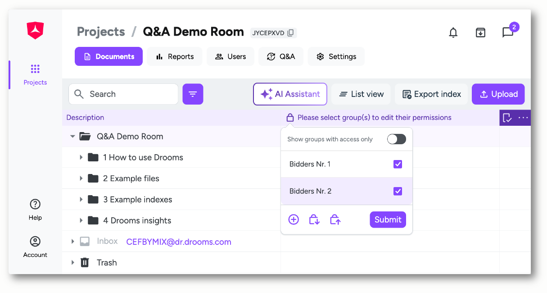The height and width of the screenshot is (293, 547).
Task: Switch to the Settings tab
Action: click(x=336, y=56)
